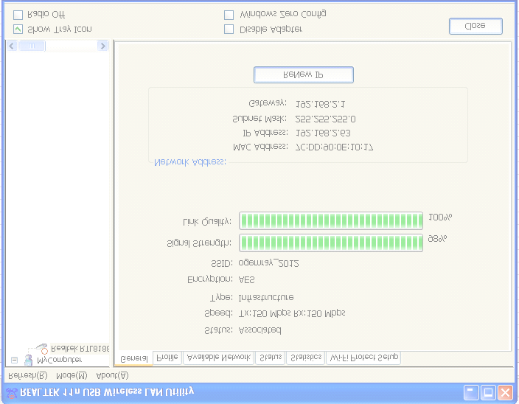
Task: Open the Refresh(R) menu
Action: (28, 375)
